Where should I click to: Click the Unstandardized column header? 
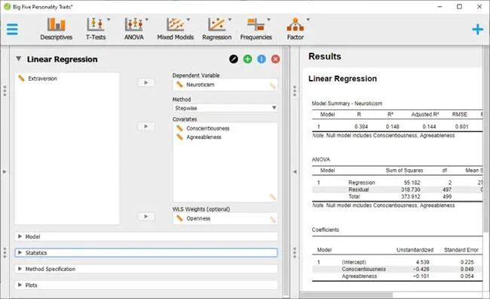click(x=415, y=250)
